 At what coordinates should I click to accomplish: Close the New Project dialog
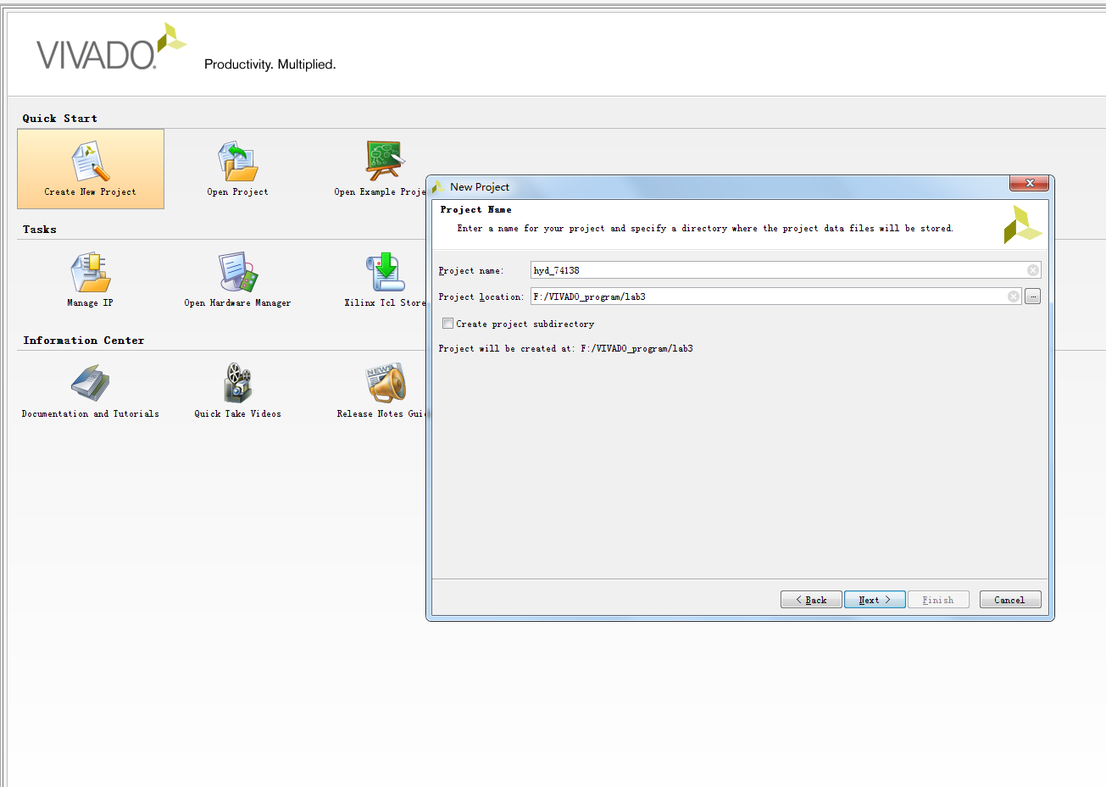[x=1030, y=184]
